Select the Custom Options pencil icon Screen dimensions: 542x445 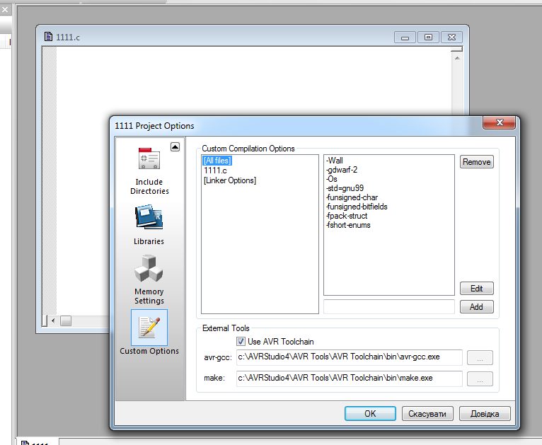point(149,327)
